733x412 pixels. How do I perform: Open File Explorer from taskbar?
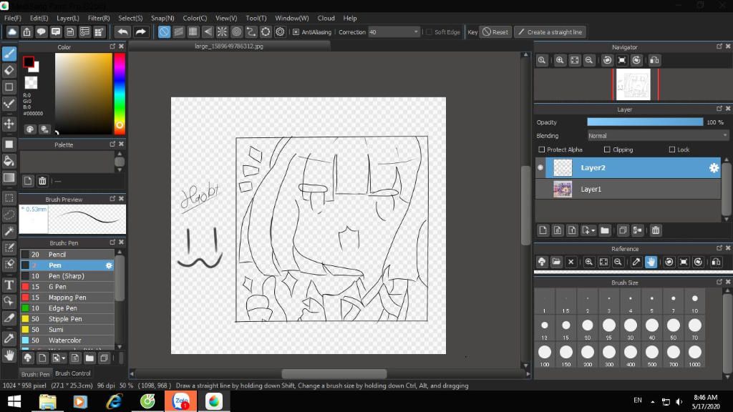coord(47,401)
